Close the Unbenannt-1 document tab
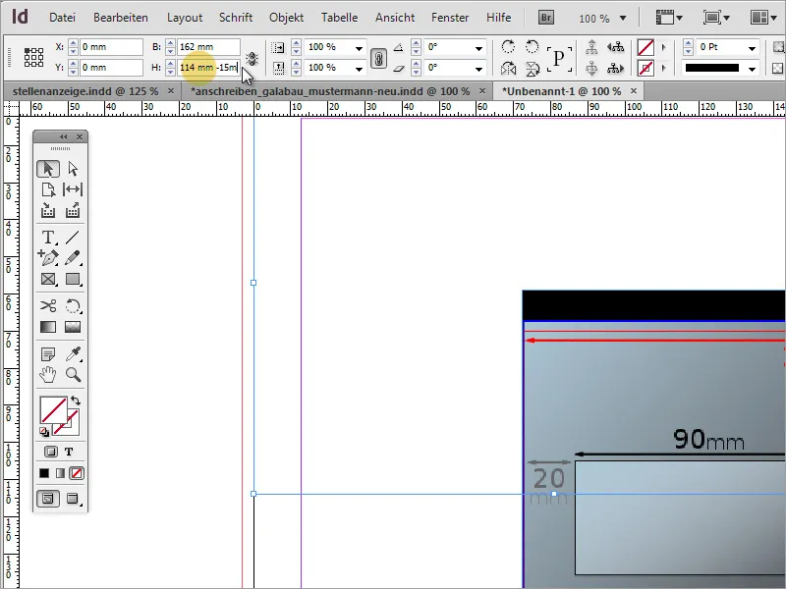The height and width of the screenshot is (589, 786). click(x=634, y=90)
